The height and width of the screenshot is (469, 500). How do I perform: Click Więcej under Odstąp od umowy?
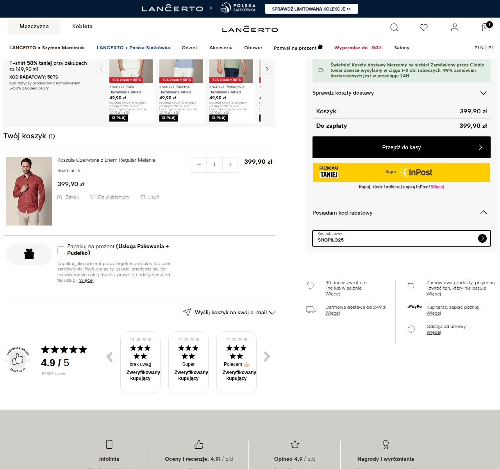[x=434, y=332]
